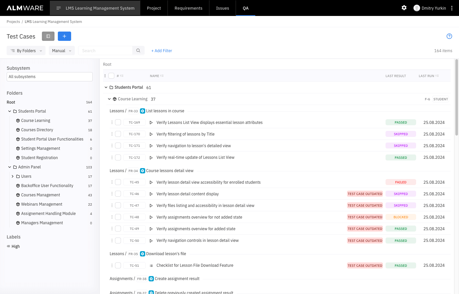
Task: Run test case TC-45 play icon
Action: click(151, 182)
